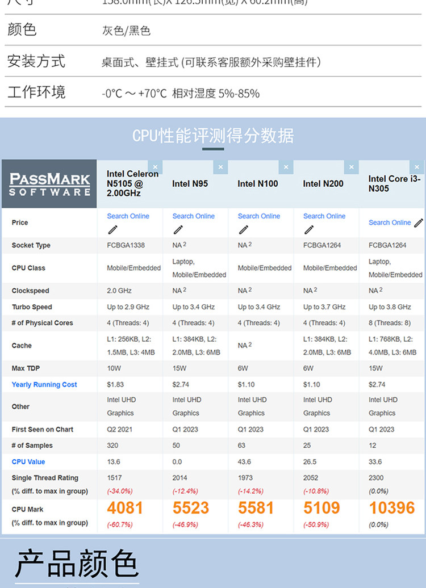
Task: Click CPU Mark score 10396
Action: tap(392, 508)
